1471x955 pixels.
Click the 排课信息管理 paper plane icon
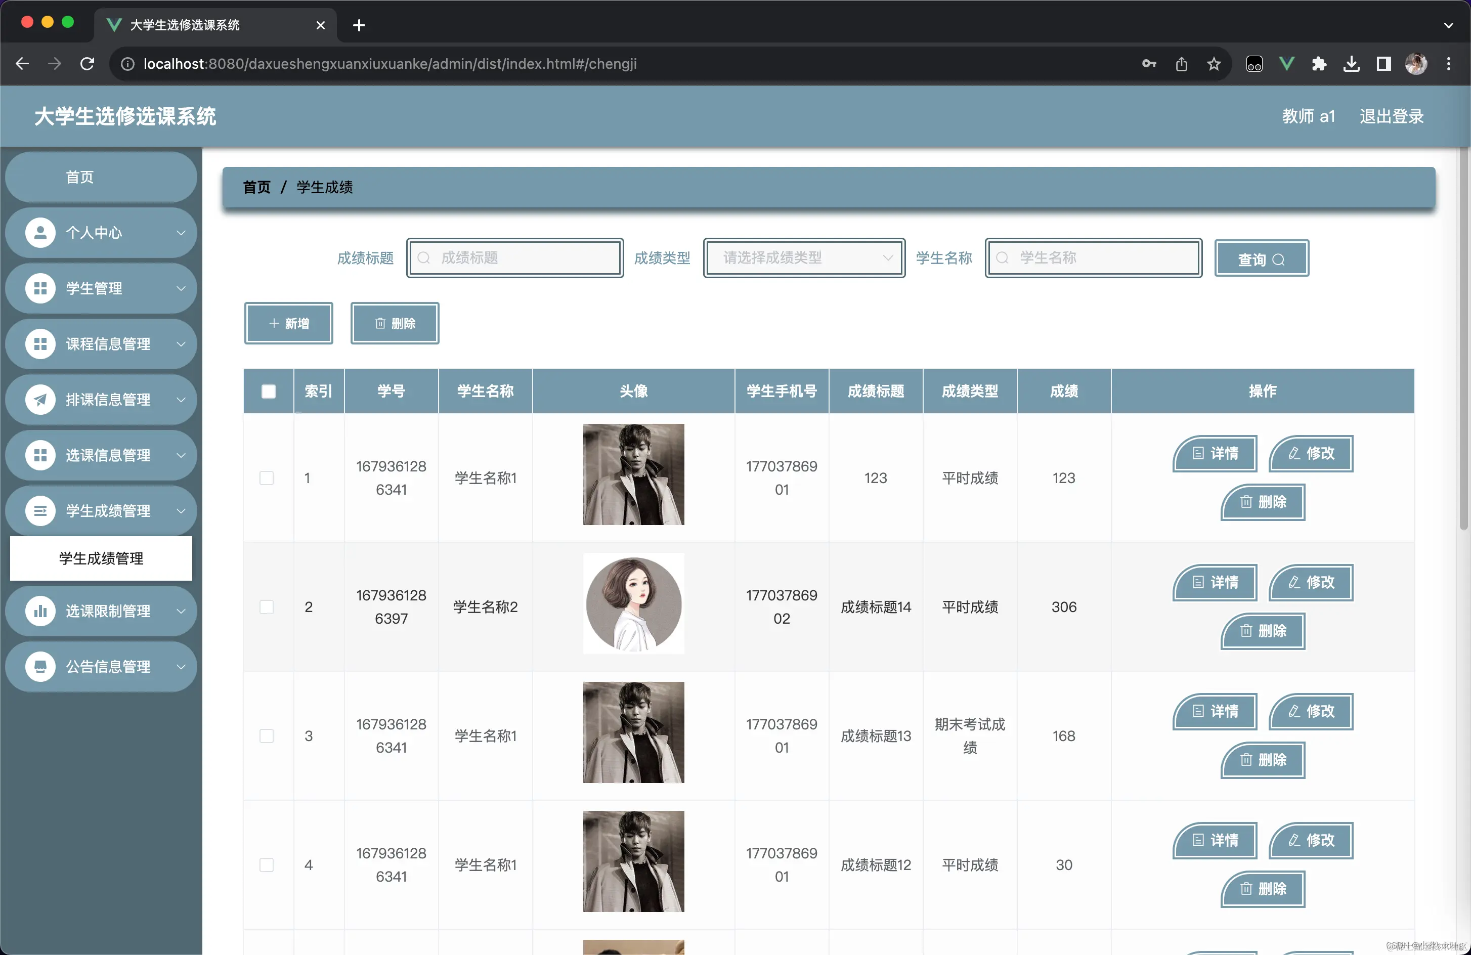40,400
